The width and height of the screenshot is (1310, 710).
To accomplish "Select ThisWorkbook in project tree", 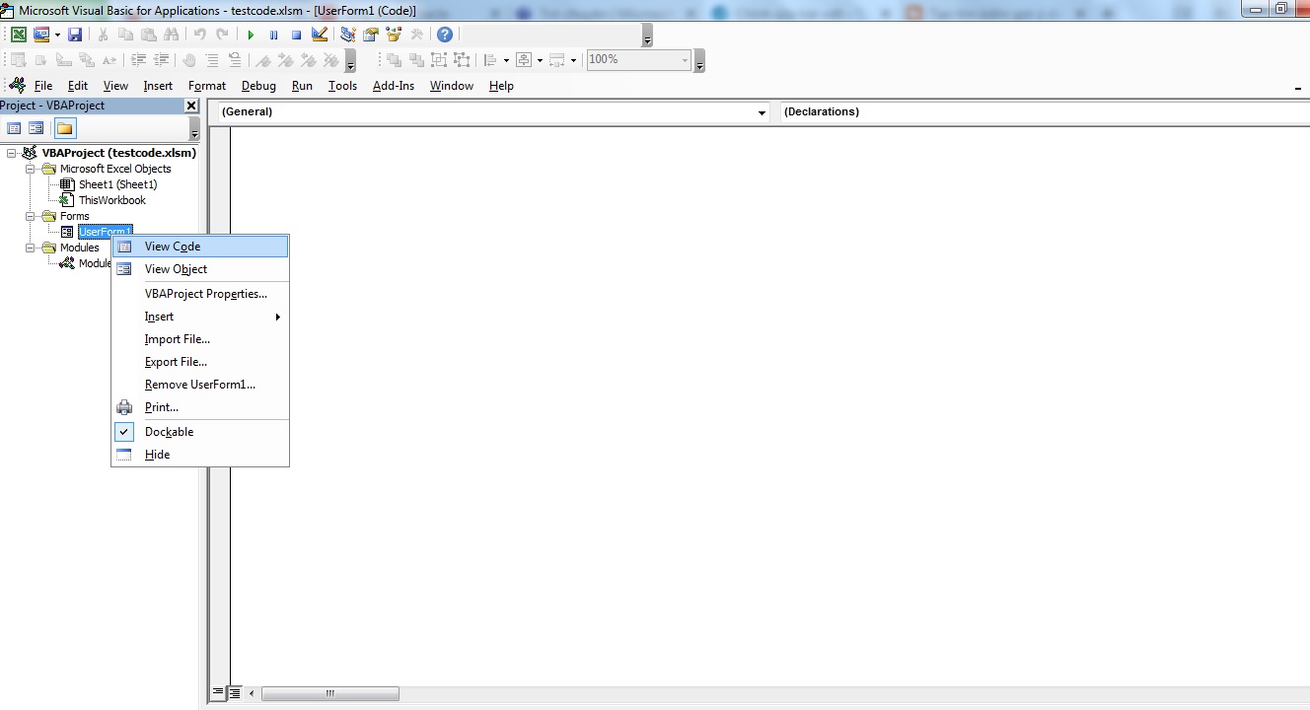I will (111, 200).
